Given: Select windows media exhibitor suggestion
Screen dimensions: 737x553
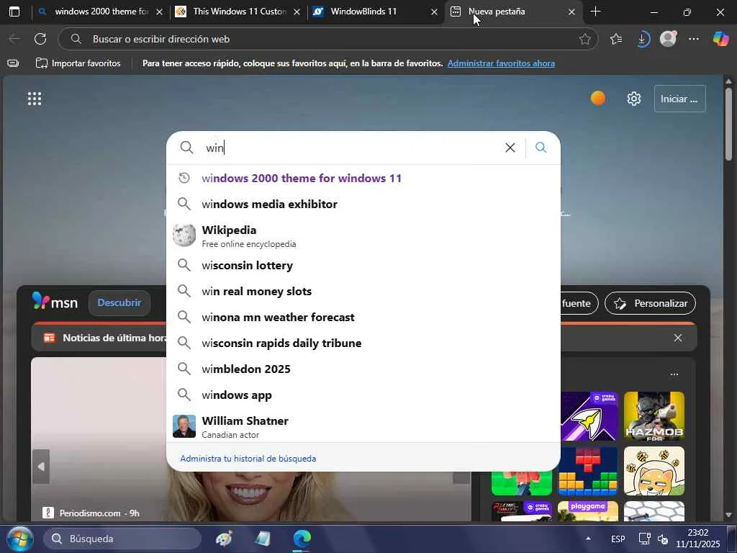Looking at the screenshot, I should coord(363,204).
